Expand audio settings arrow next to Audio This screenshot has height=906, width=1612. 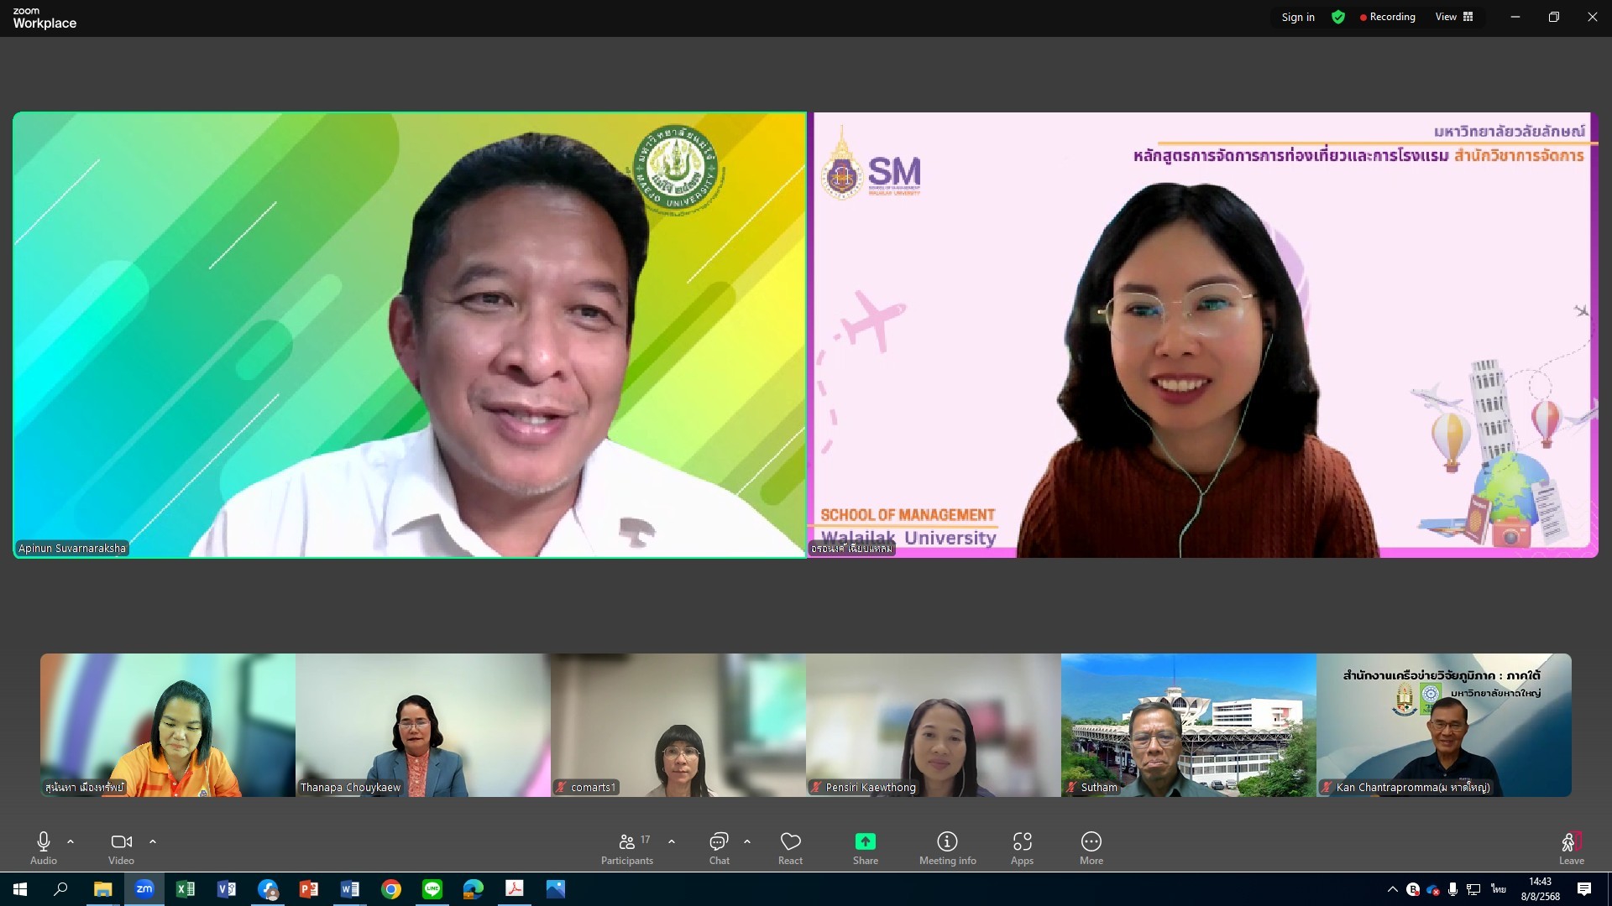(x=71, y=841)
